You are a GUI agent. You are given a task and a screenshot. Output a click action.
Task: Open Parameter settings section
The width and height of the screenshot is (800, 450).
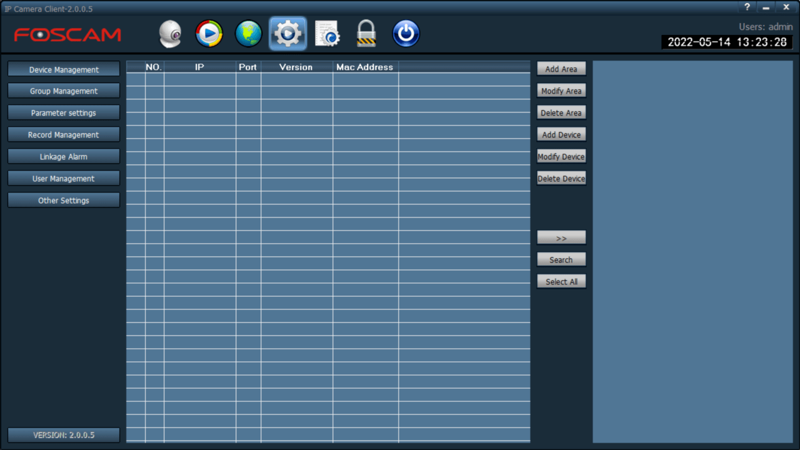64,113
